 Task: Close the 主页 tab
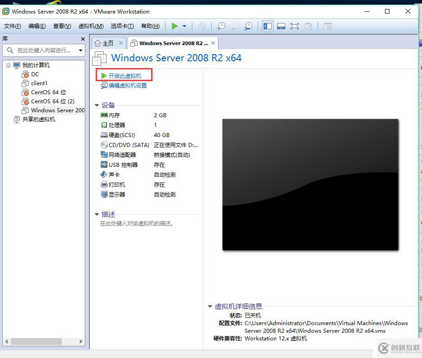click(x=121, y=43)
